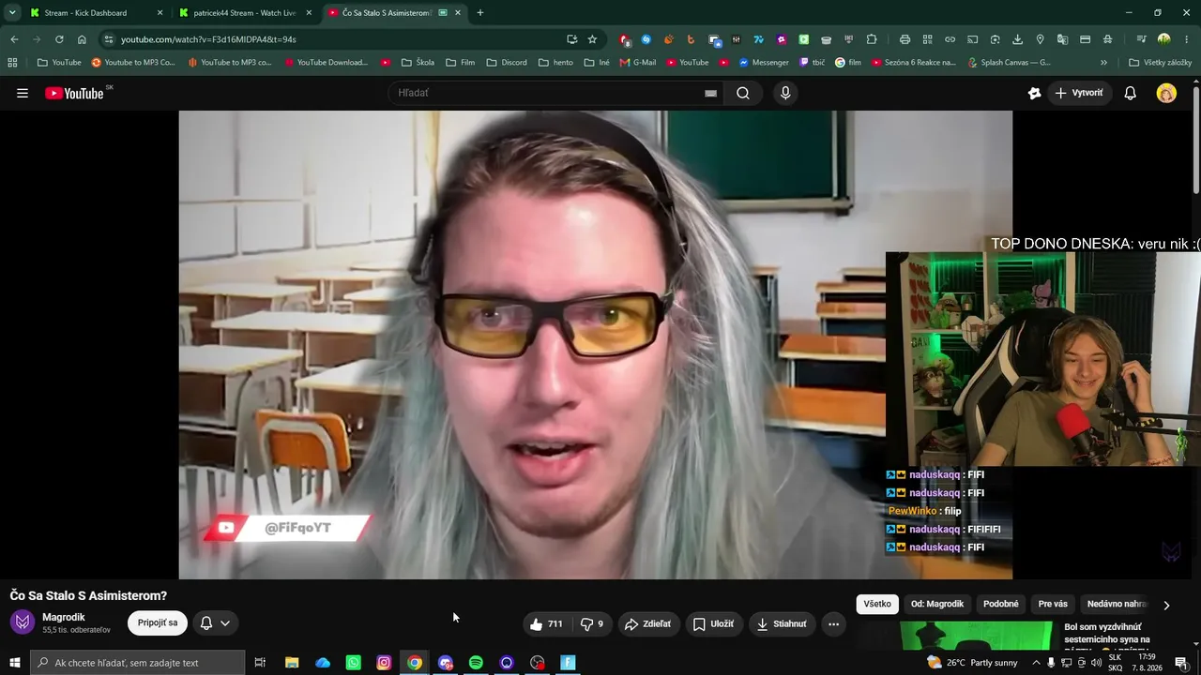
Task: Go to the YouTube home logo
Action: point(74,93)
